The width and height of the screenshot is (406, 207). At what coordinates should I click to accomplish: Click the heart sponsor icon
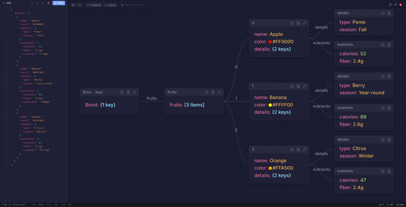point(395,5)
